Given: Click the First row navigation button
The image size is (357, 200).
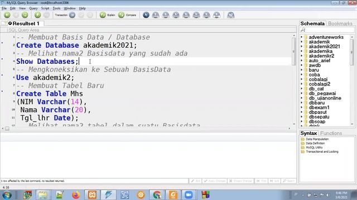Looking at the screenshot, I should pyautogui.click(x=261, y=181).
